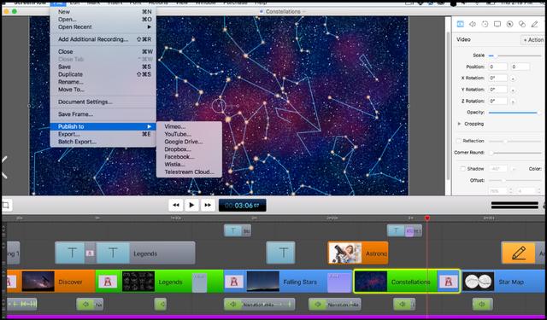The height and width of the screenshot is (320, 547).
Task: Choose Rename... from the File menu
Action: [x=103, y=82]
